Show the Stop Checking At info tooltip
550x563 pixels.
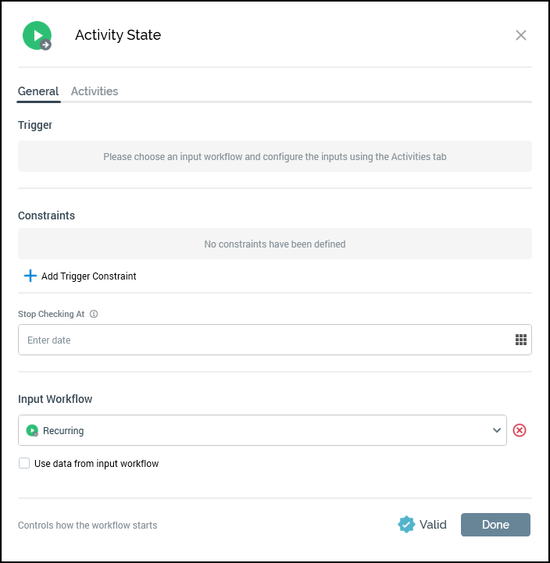(94, 314)
